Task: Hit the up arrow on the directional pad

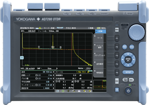Action: point(128,54)
